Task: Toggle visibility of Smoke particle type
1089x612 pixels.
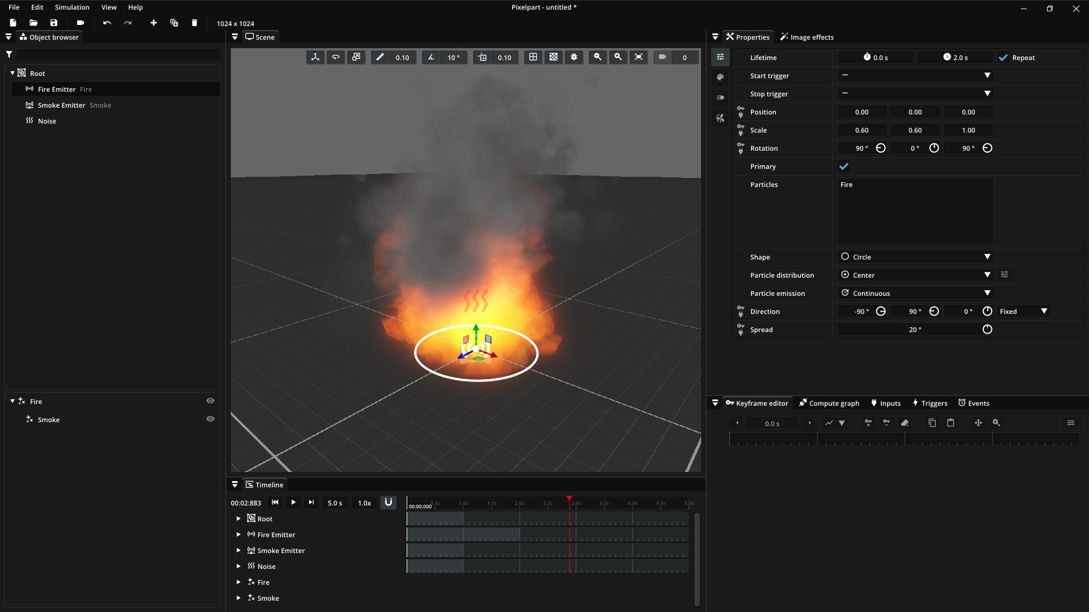Action: pos(210,419)
